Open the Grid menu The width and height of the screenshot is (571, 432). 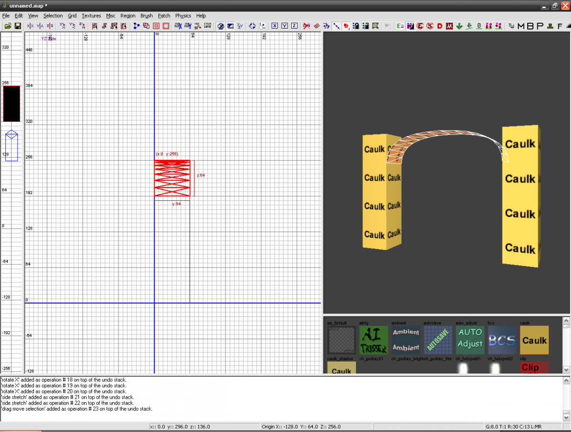pos(72,16)
